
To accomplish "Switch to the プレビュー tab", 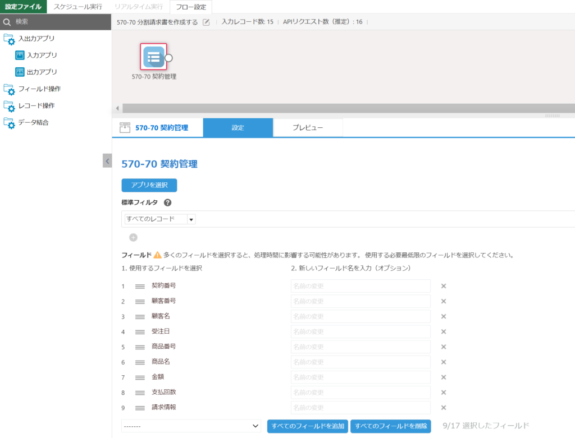I will coord(308,127).
